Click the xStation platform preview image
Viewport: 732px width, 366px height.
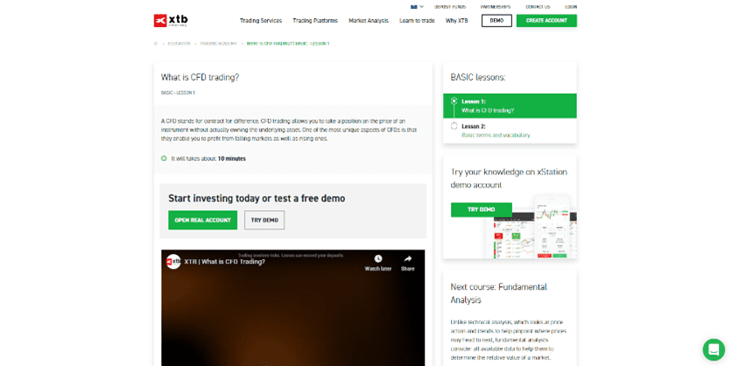531,227
